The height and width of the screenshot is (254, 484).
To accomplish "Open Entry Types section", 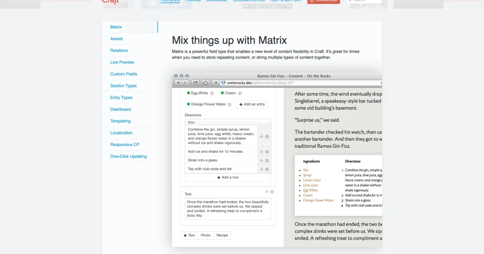I will tap(129, 98).
